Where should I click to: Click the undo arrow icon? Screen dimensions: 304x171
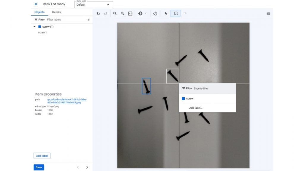click(98, 13)
